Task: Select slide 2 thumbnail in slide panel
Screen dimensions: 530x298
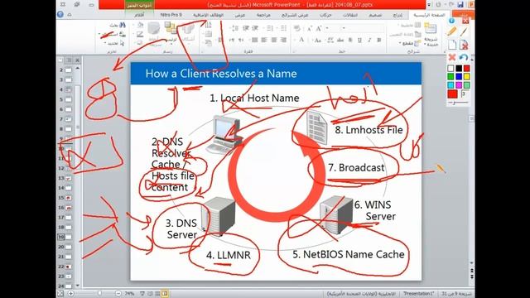Action: (68, 70)
